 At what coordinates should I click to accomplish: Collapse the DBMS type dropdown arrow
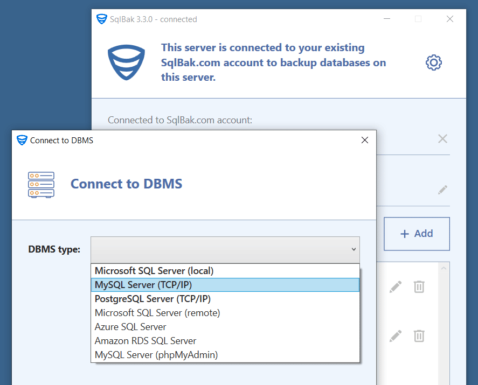pyautogui.click(x=354, y=249)
